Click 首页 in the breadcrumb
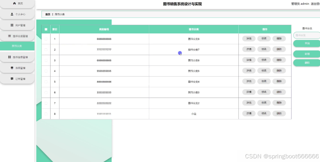The height and width of the screenshot is (162, 320). coord(48,14)
